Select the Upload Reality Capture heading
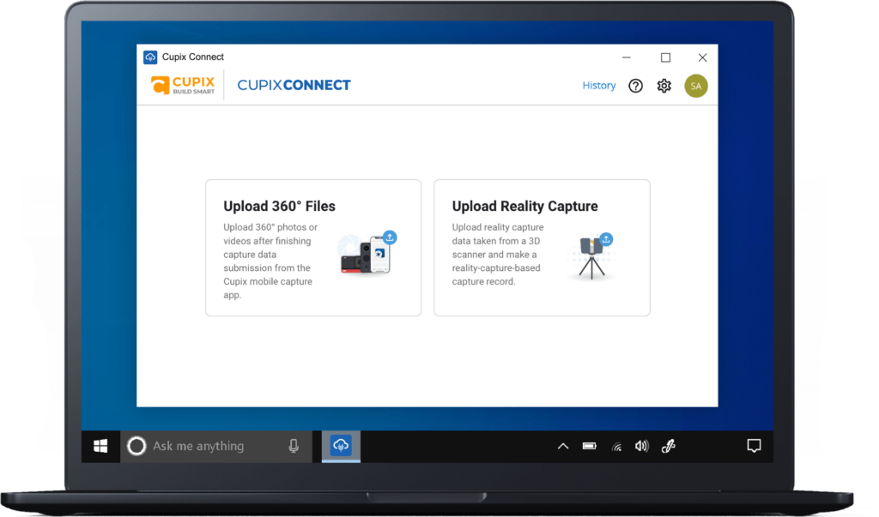The height and width of the screenshot is (517, 879). coord(524,207)
